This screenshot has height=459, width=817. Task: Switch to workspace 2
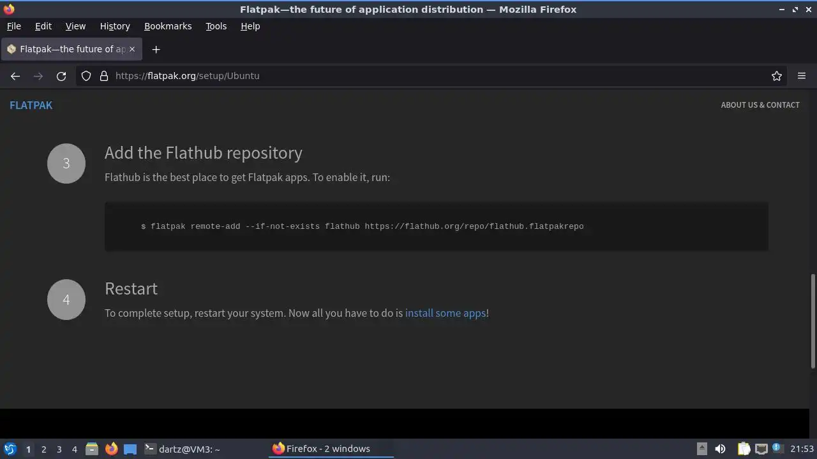(x=43, y=449)
